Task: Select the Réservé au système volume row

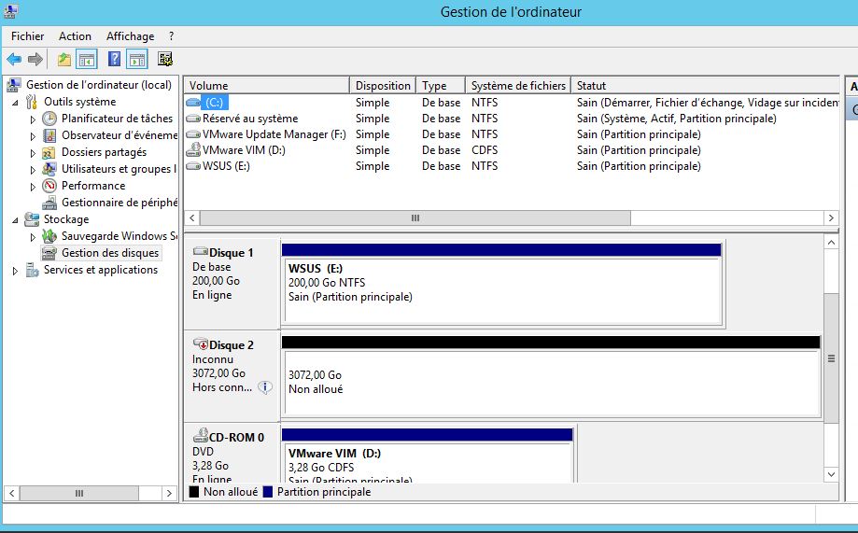Action: [511, 119]
